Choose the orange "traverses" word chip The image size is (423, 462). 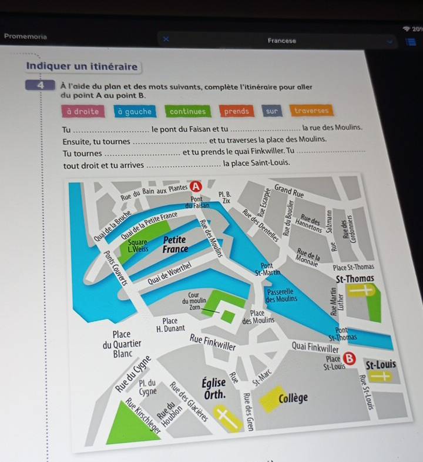point(311,111)
